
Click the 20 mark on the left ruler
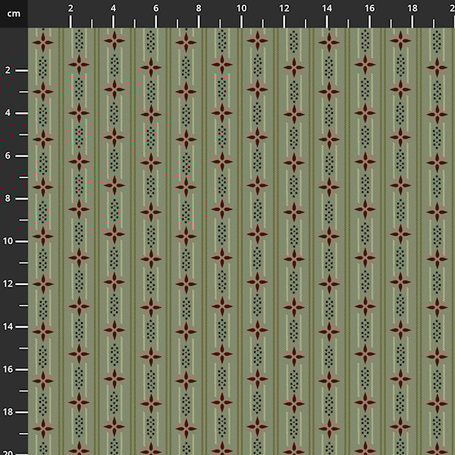coord(8,450)
